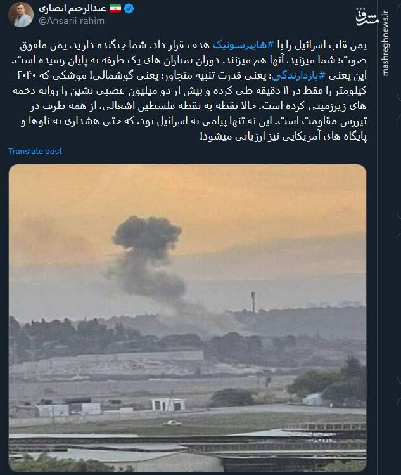Open the @Ansarii_rahim handle link
The width and height of the screenshot is (401, 475).
click(x=72, y=21)
